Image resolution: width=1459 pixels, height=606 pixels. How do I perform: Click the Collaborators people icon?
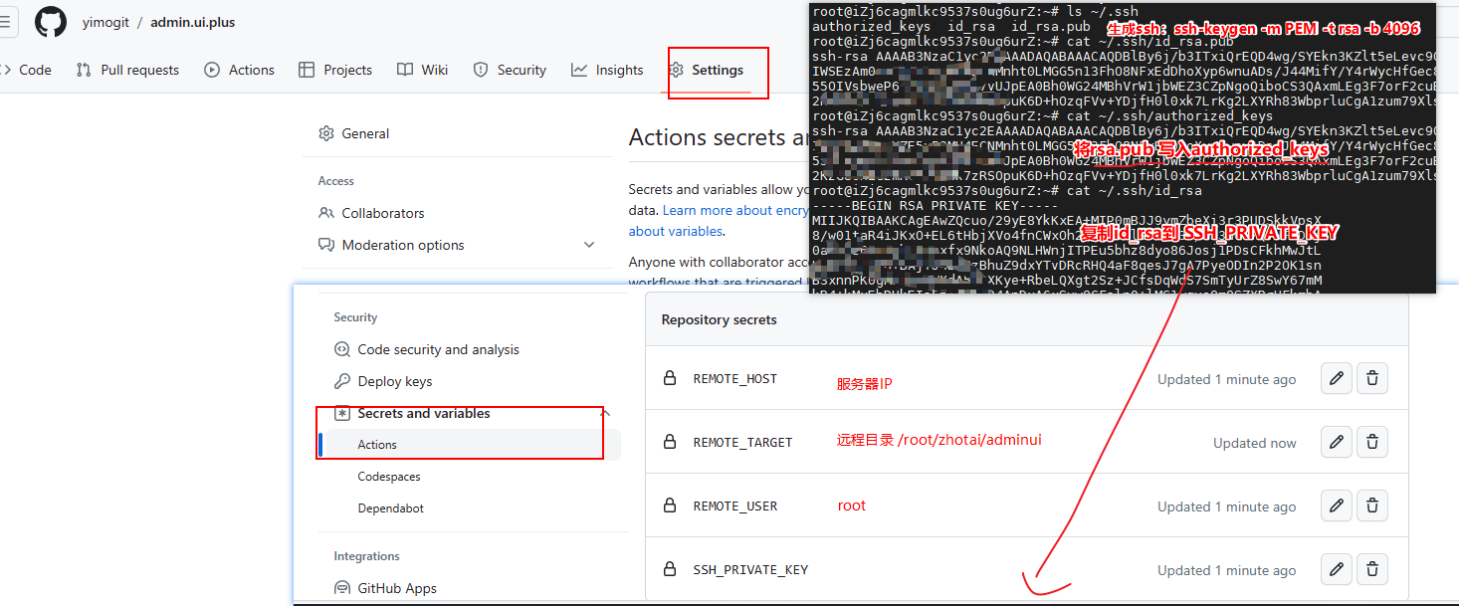click(326, 213)
